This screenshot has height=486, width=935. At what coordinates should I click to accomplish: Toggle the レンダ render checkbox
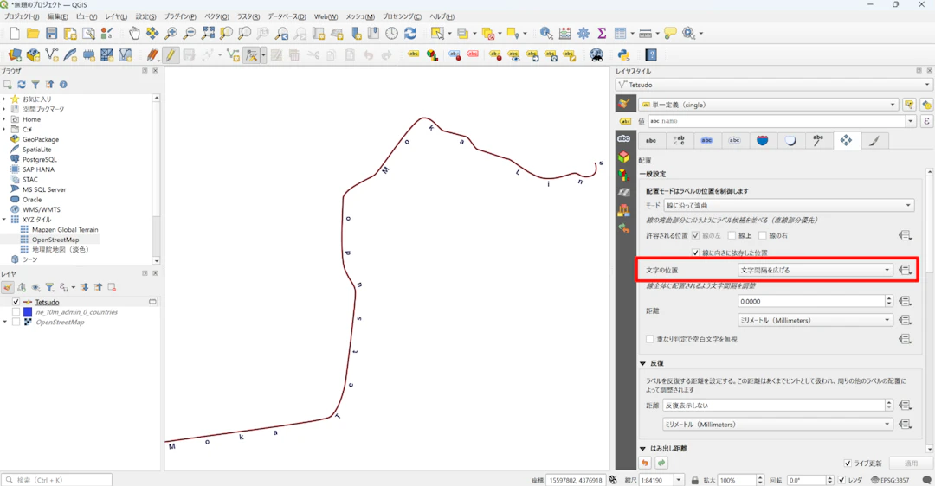(x=841, y=480)
